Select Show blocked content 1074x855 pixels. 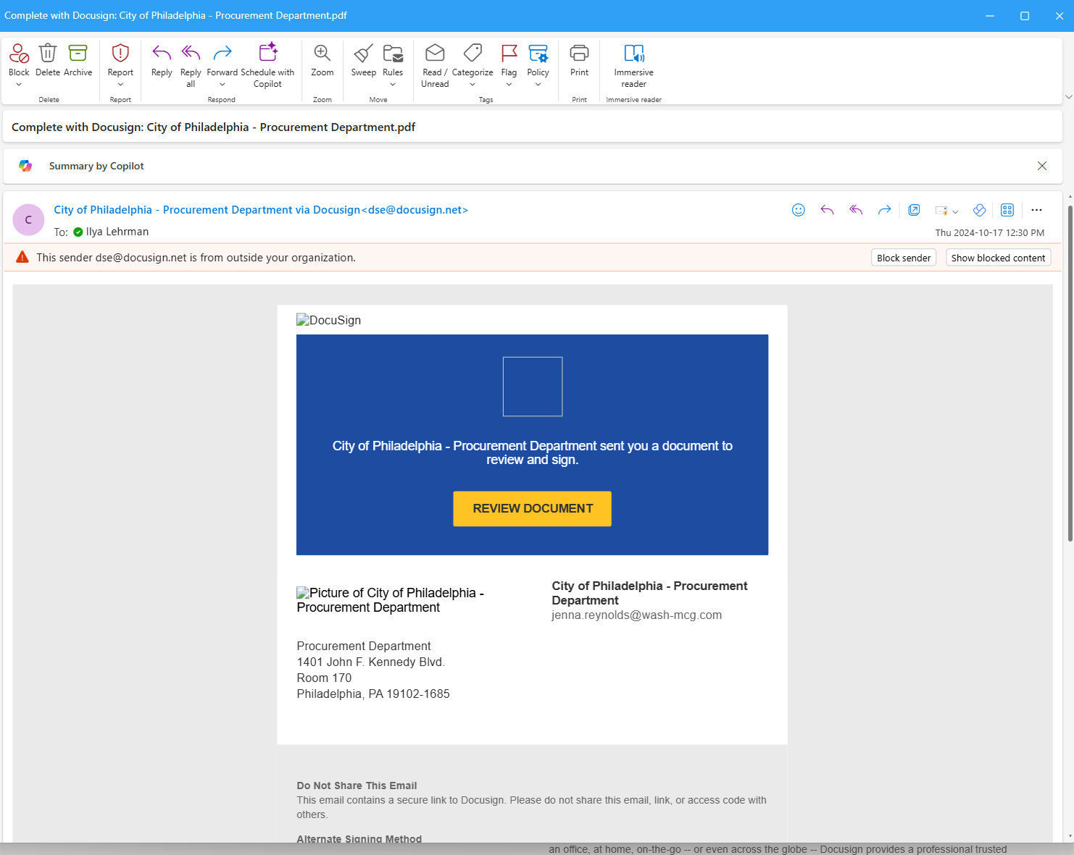pos(998,257)
